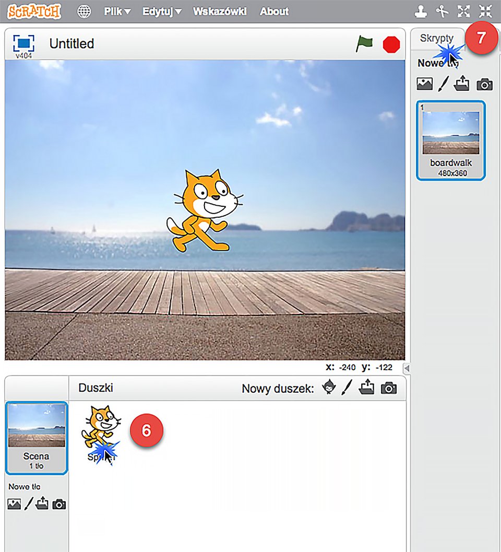
Task: Paint a new backdrop in right panel
Action: [x=444, y=84]
